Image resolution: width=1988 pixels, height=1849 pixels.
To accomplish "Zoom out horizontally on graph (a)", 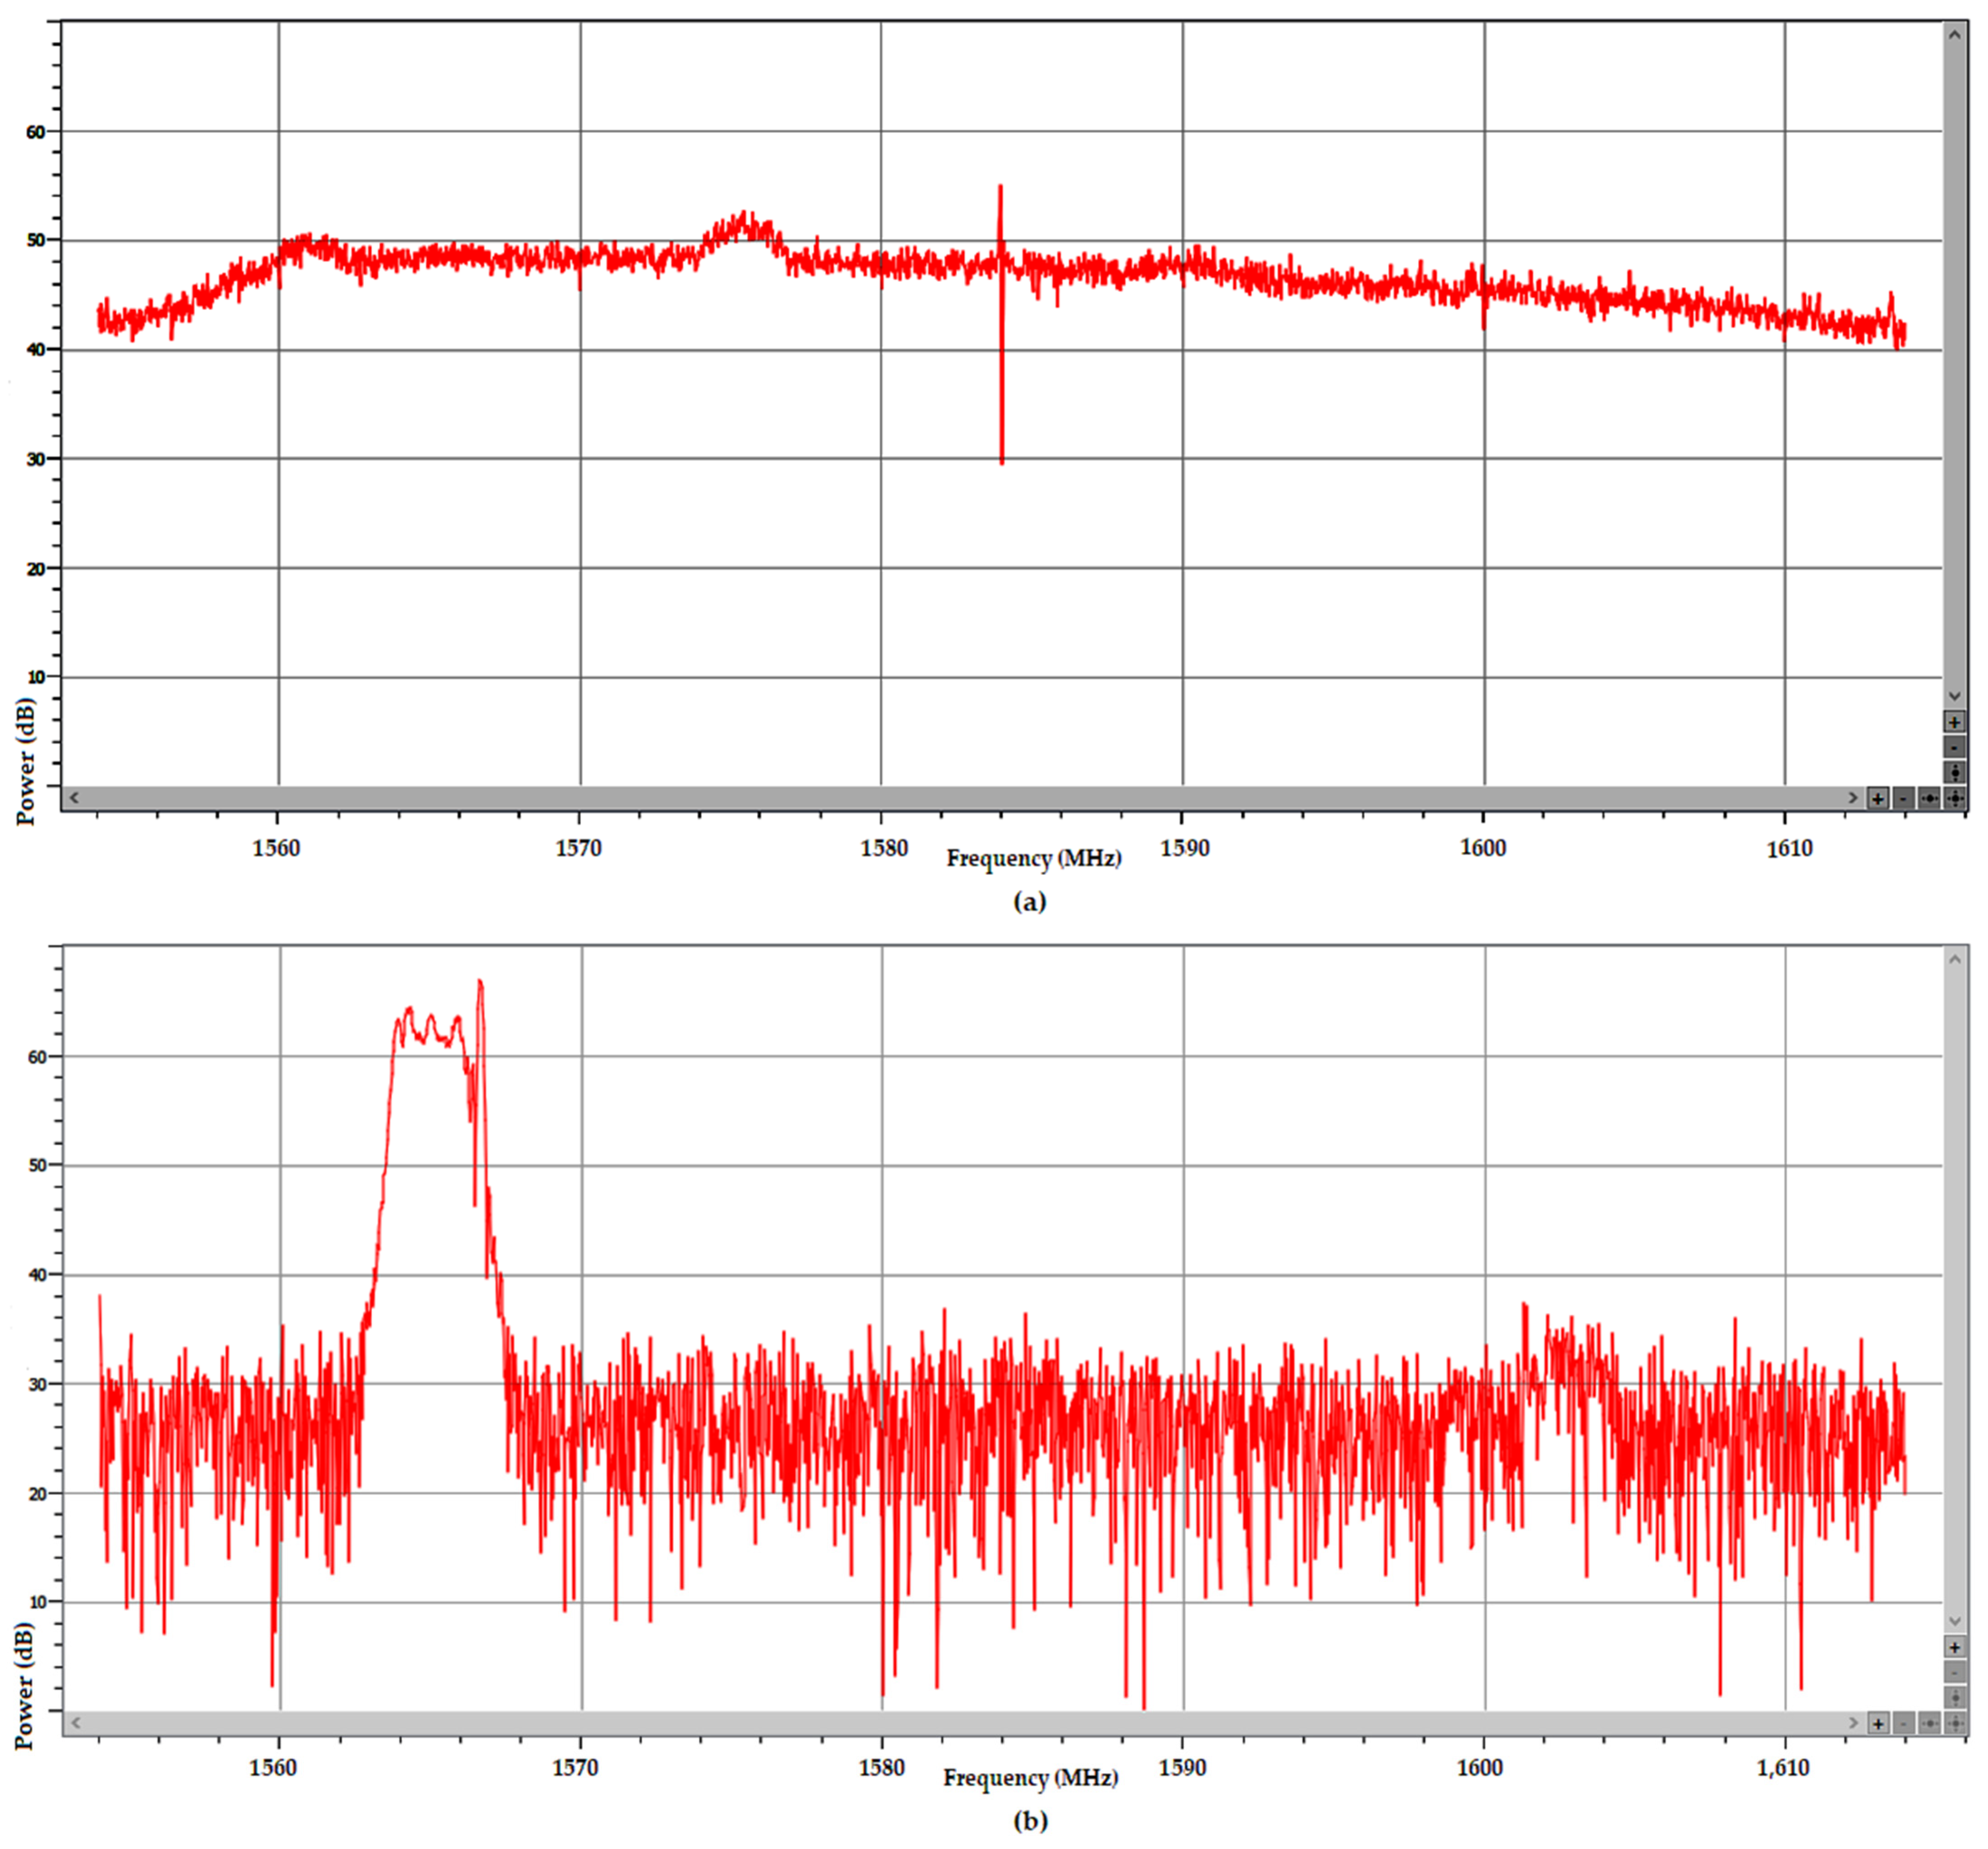I will 1904,798.
